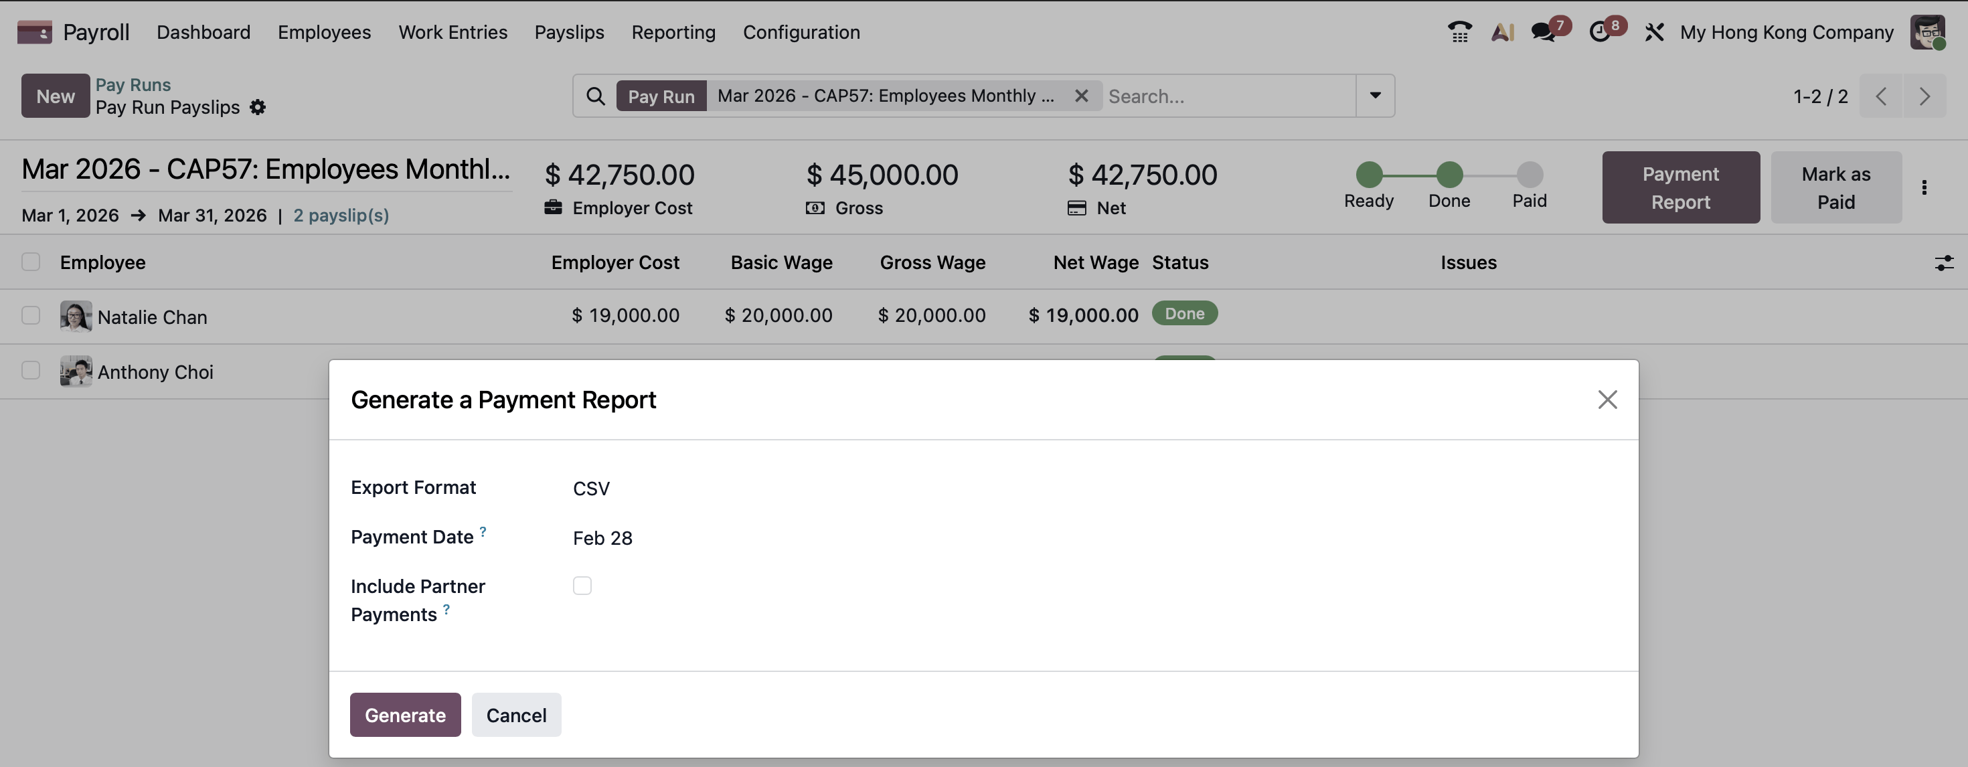Screen dimensions: 1968x767
Task: Click the gear icon beside Pay Run Payslips
Action: (x=258, y=107)
